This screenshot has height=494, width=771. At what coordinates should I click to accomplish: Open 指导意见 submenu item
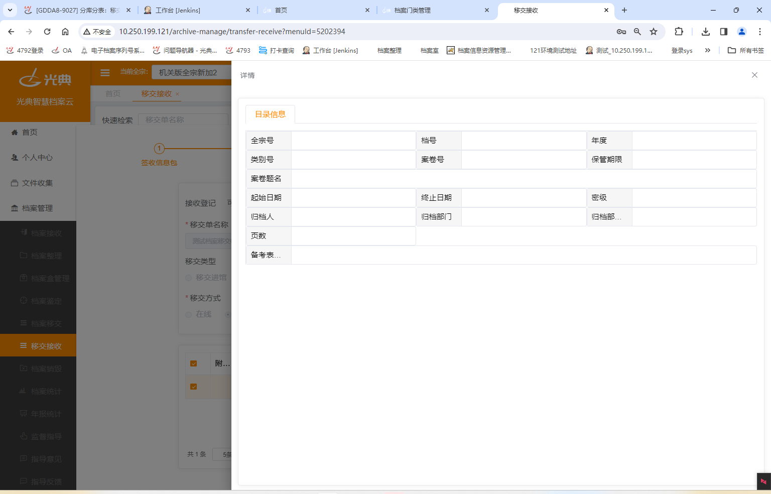tap(46, 459)
